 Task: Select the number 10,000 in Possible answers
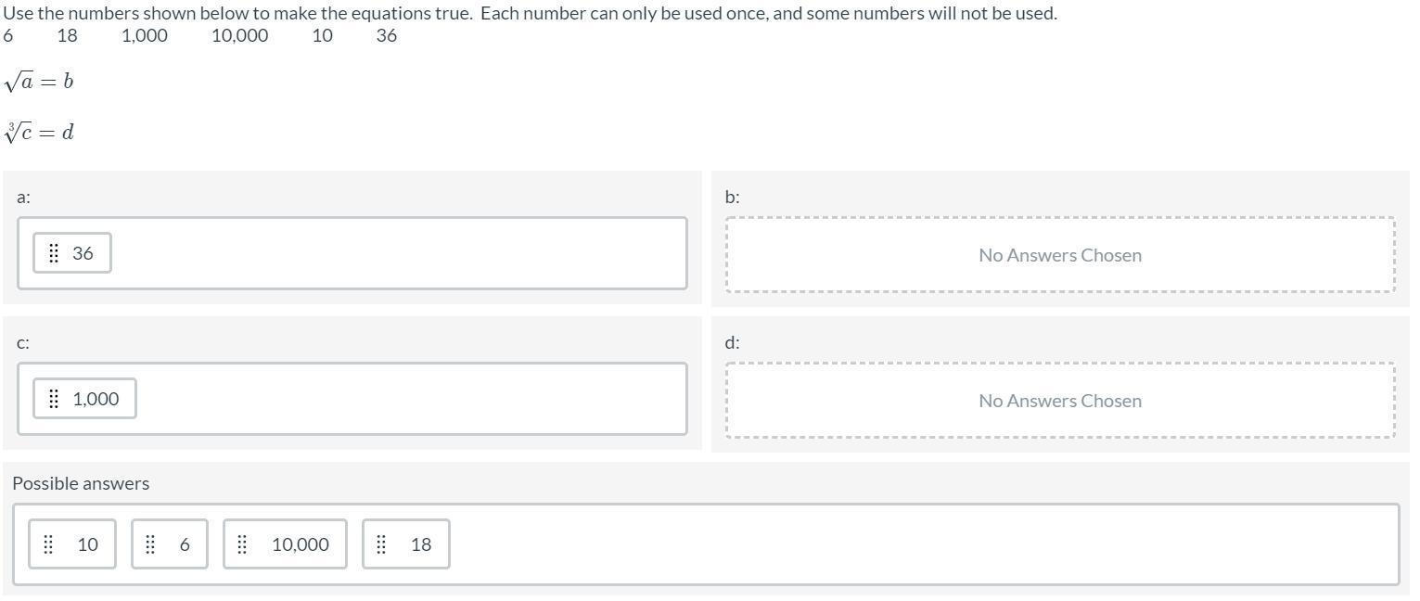300,544
